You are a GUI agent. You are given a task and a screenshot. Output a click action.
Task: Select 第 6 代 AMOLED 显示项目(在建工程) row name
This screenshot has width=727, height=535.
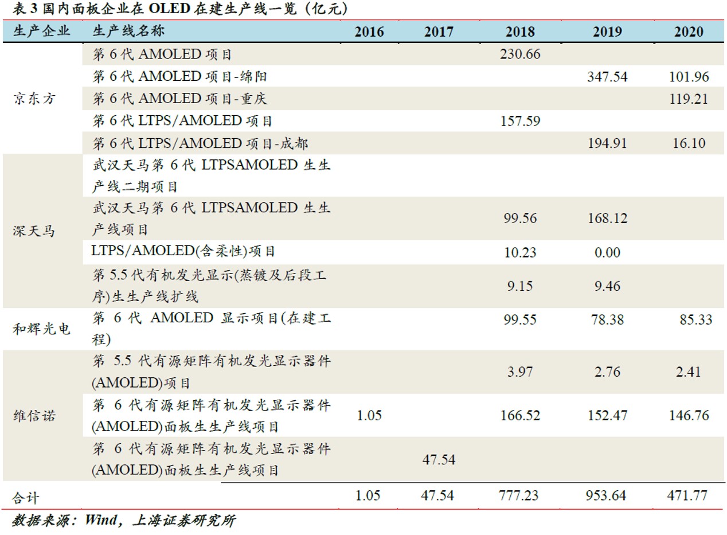pos(212,329)
